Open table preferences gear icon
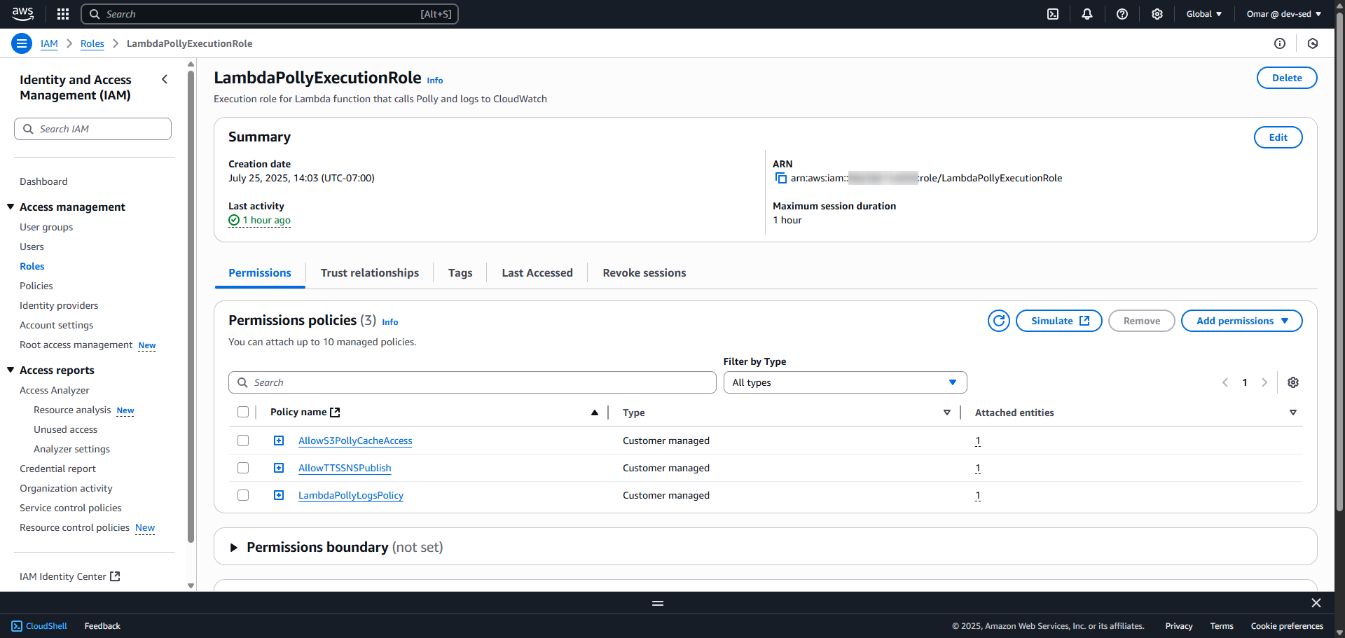1345x638 pixels. pyautogui.click(x=1293, y=382)
